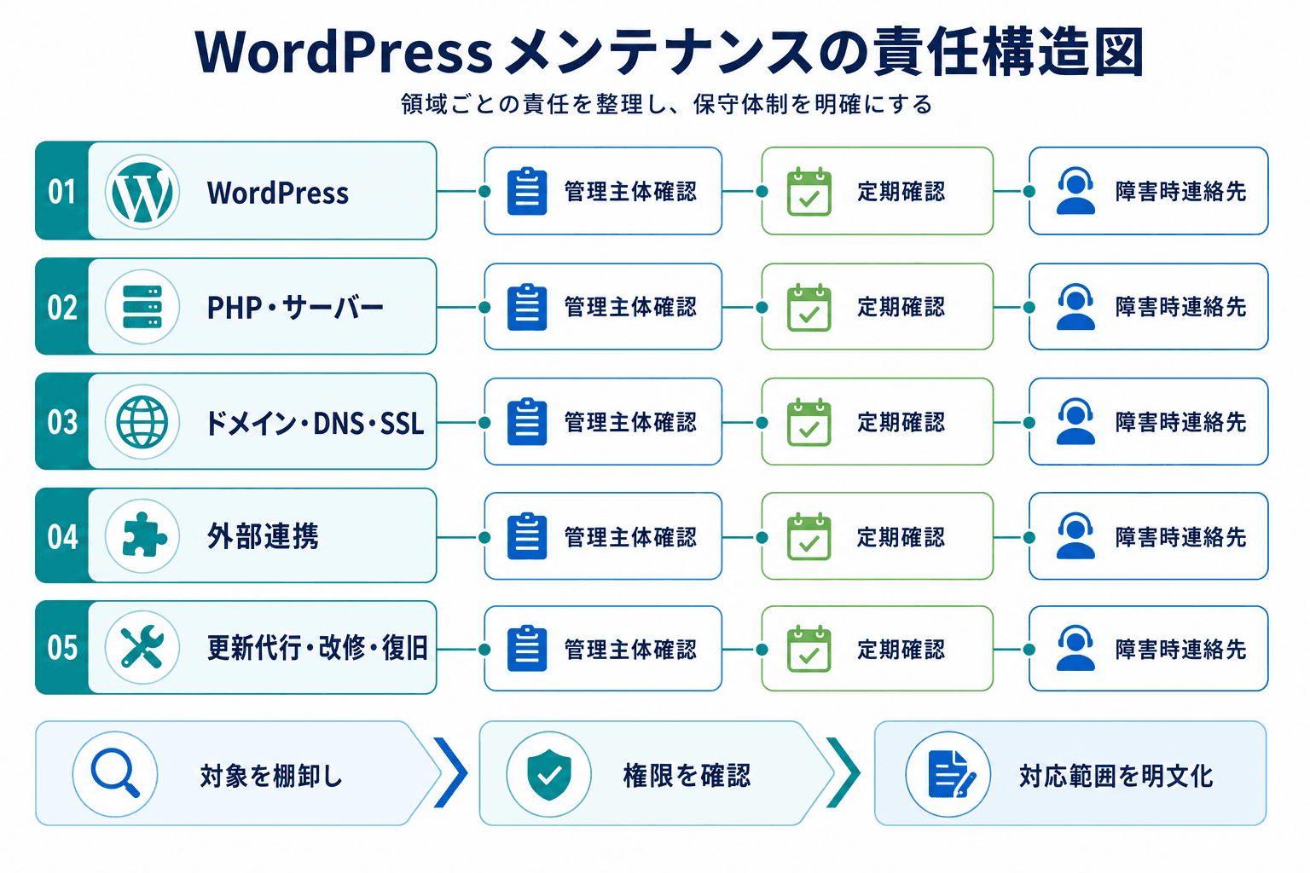Screen dimensions: 1310x873
Task: Click the blue chevron arrow after 対象を棚卸し
Action: 452,772
